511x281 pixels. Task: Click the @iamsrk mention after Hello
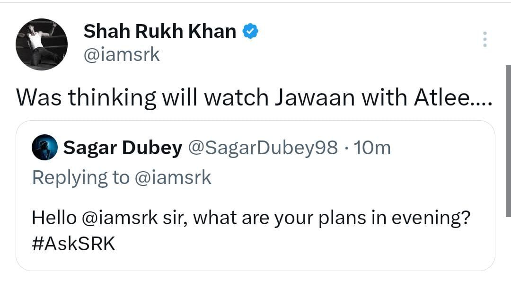point(120,218)
